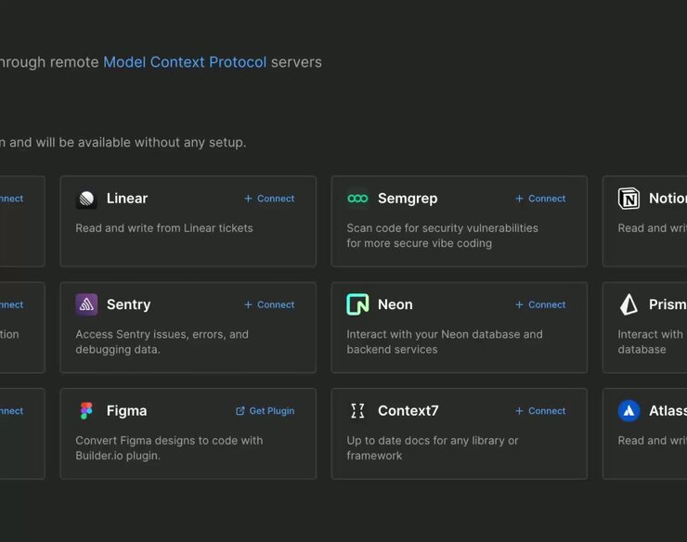This screenshot has height=542, width=687.
Task: Connect the Semgrep server
Action: [540, 199]
